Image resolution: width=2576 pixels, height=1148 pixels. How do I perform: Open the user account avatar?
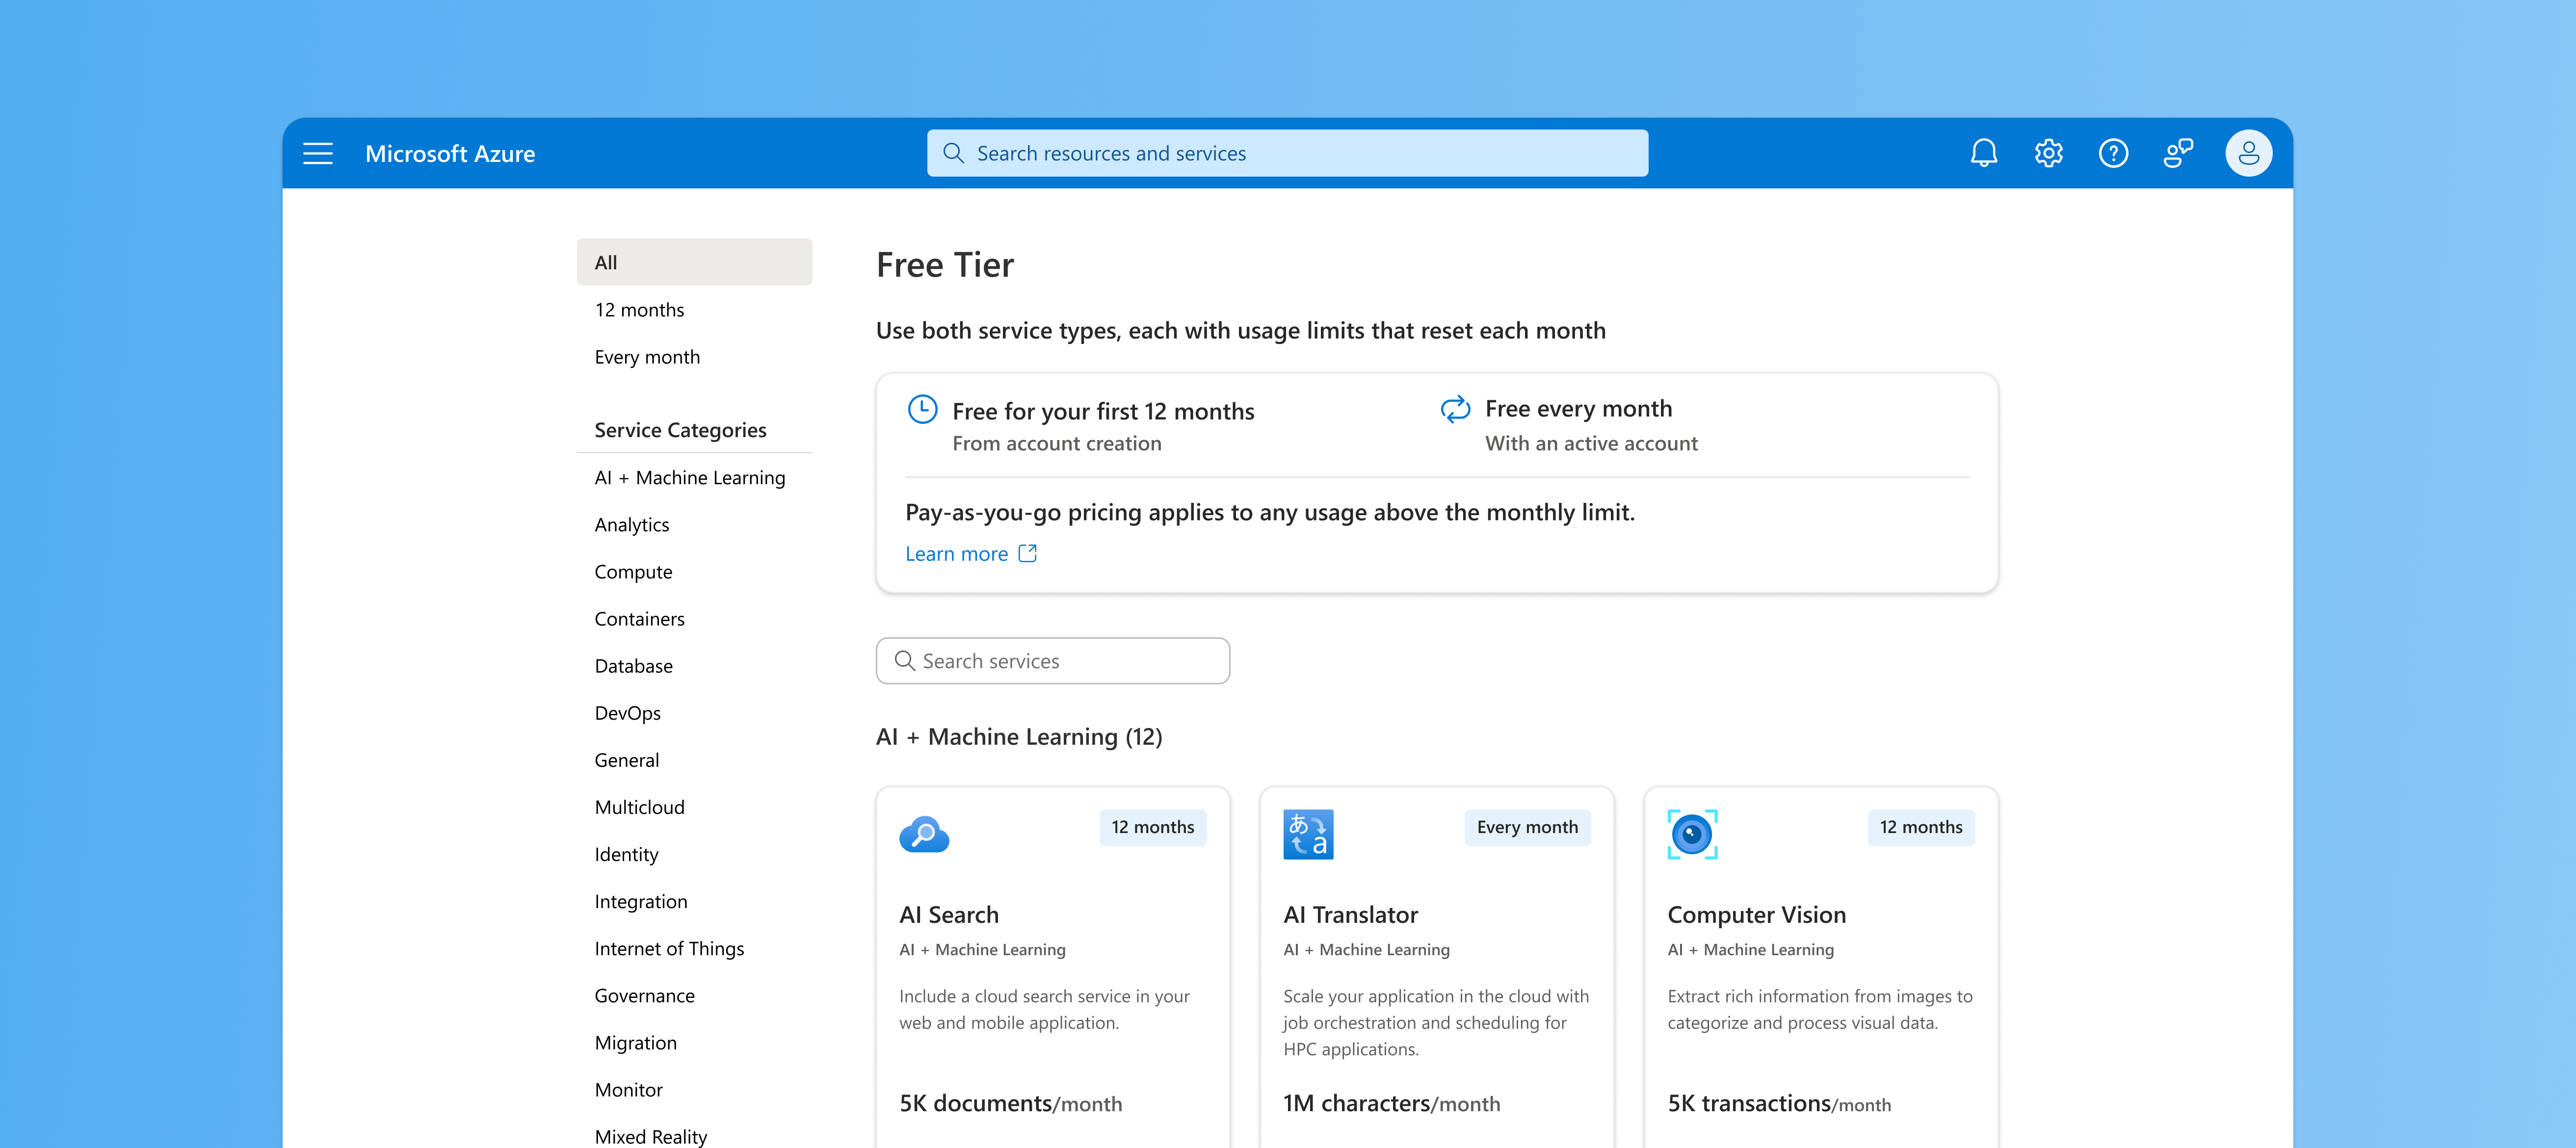[x=2248, y=153]
